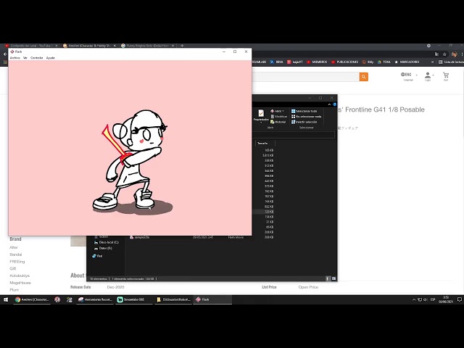Click the FREEing brand link
Viewport: 464px width, 348px height.
pos(17,262)
